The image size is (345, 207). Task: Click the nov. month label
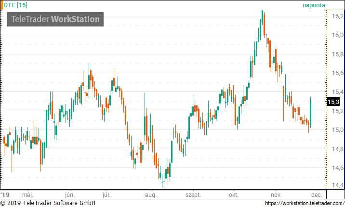(x=276, y=194)
